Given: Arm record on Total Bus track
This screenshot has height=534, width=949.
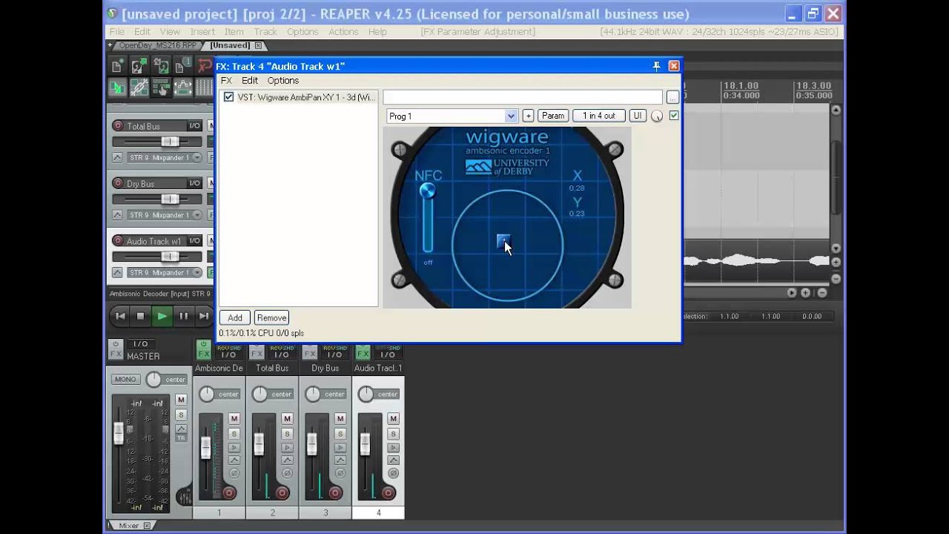Looking at the screenshot, I should click(x=117, y=126).
